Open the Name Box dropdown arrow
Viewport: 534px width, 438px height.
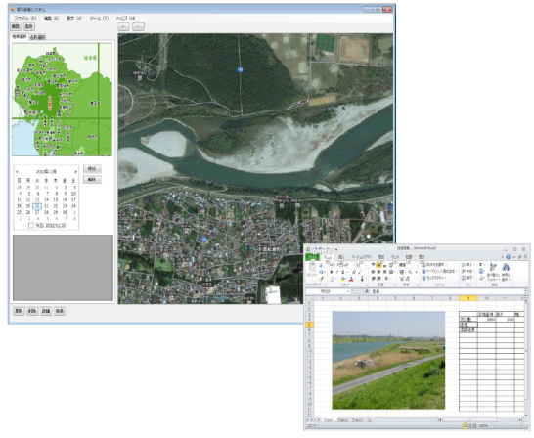(348, 291)
